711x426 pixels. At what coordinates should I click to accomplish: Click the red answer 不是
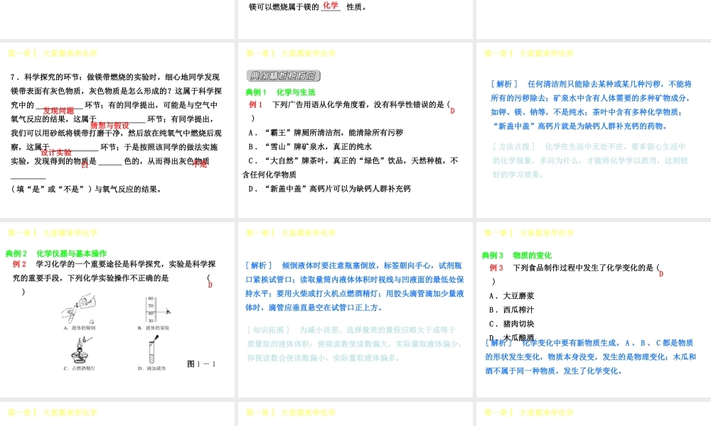[200, 164]
